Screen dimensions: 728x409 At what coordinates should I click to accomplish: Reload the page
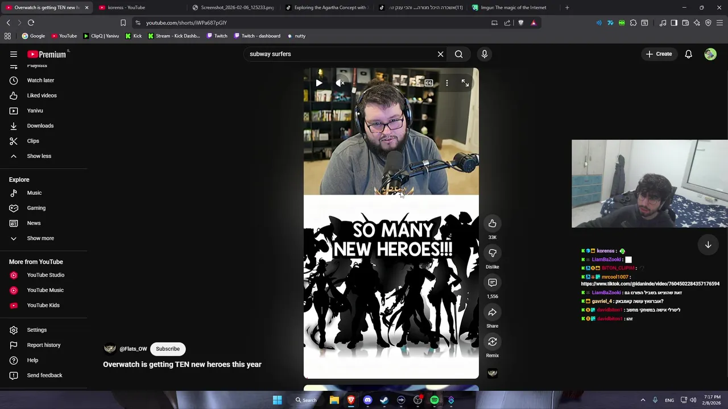click(x=31, y=23)
